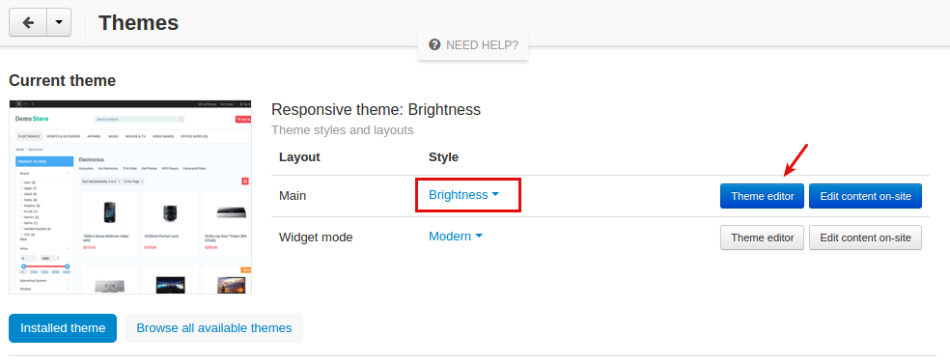Viewport: 950px width, 364px height.
Task: Open the dropdown caret beside the back arrow
Action: point(59,22)
